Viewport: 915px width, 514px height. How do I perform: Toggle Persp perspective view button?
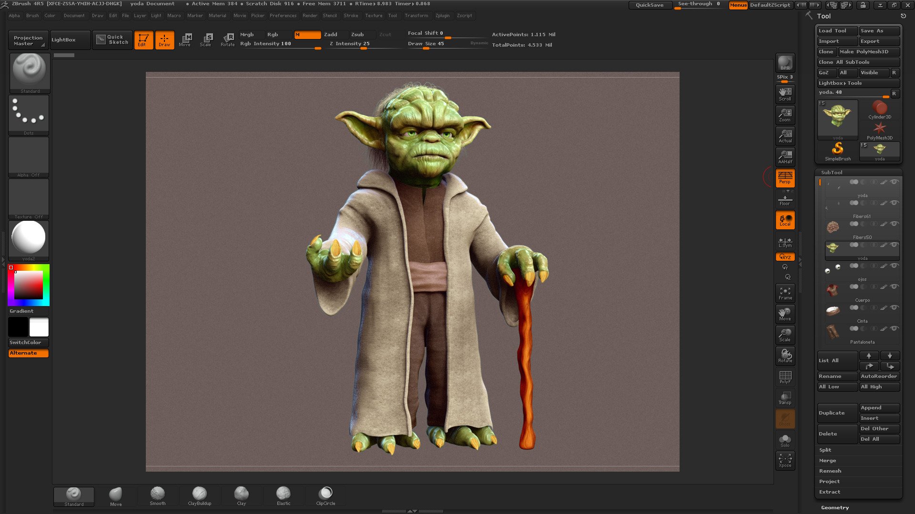[785, 178]
